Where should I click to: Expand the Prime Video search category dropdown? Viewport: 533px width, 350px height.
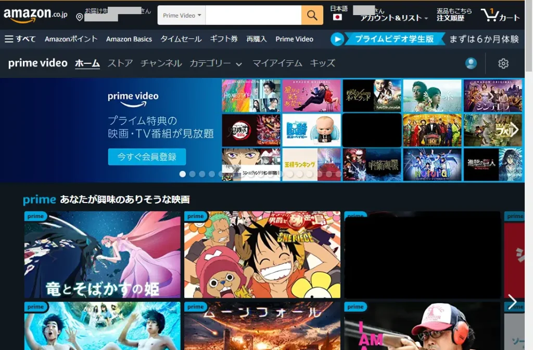pyautogui.click(x=182, y=15)
